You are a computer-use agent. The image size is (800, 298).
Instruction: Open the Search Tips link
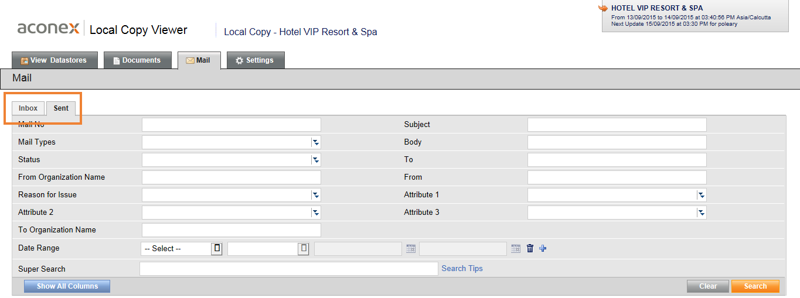pyautogui.click(x=462, y=268)
